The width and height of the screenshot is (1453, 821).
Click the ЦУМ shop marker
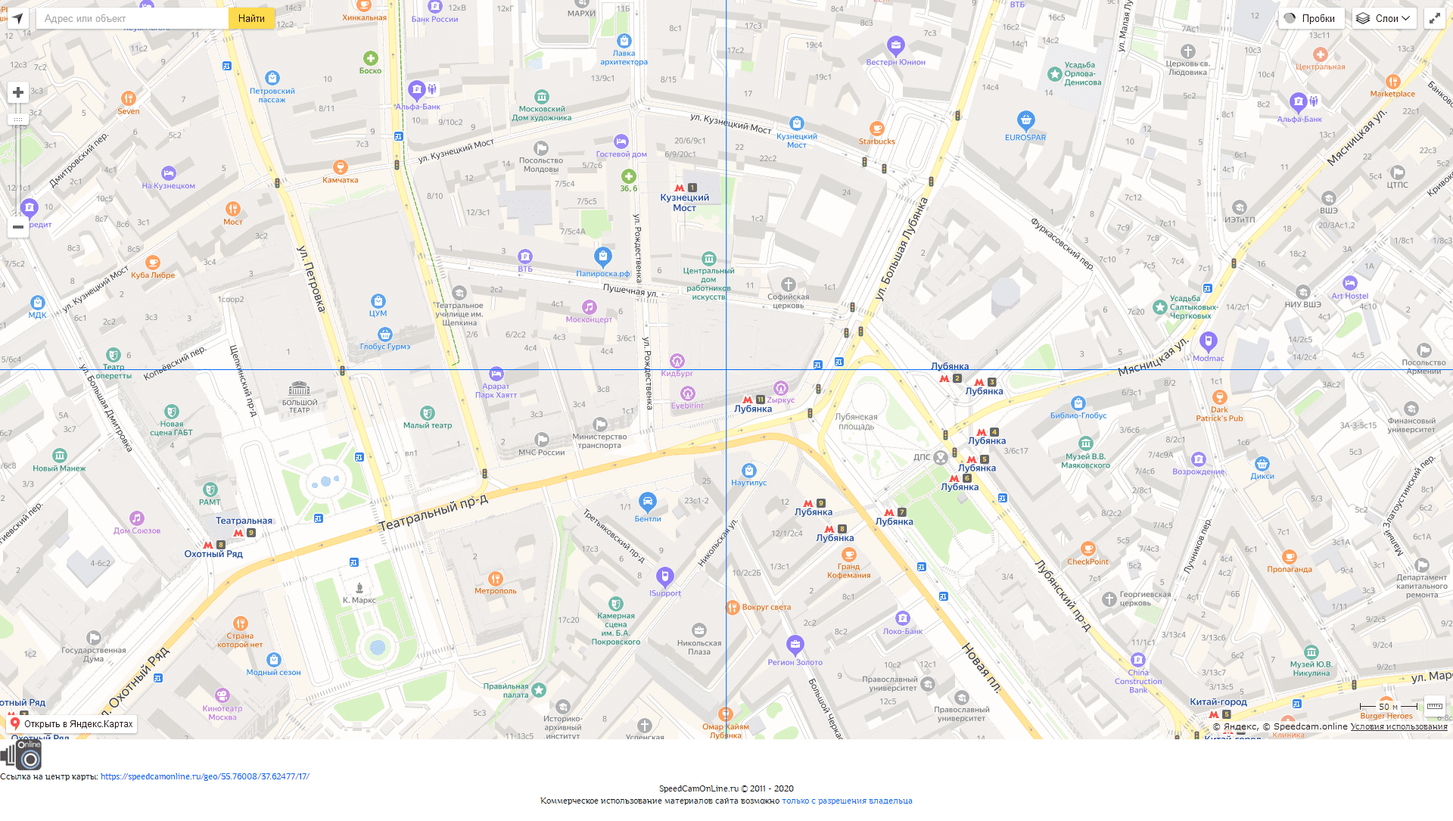(x=378, y=301)
